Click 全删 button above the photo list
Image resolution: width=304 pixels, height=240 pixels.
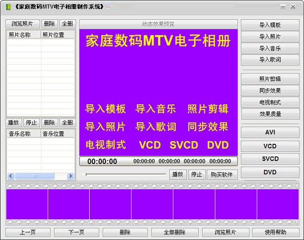coord(67,24)
